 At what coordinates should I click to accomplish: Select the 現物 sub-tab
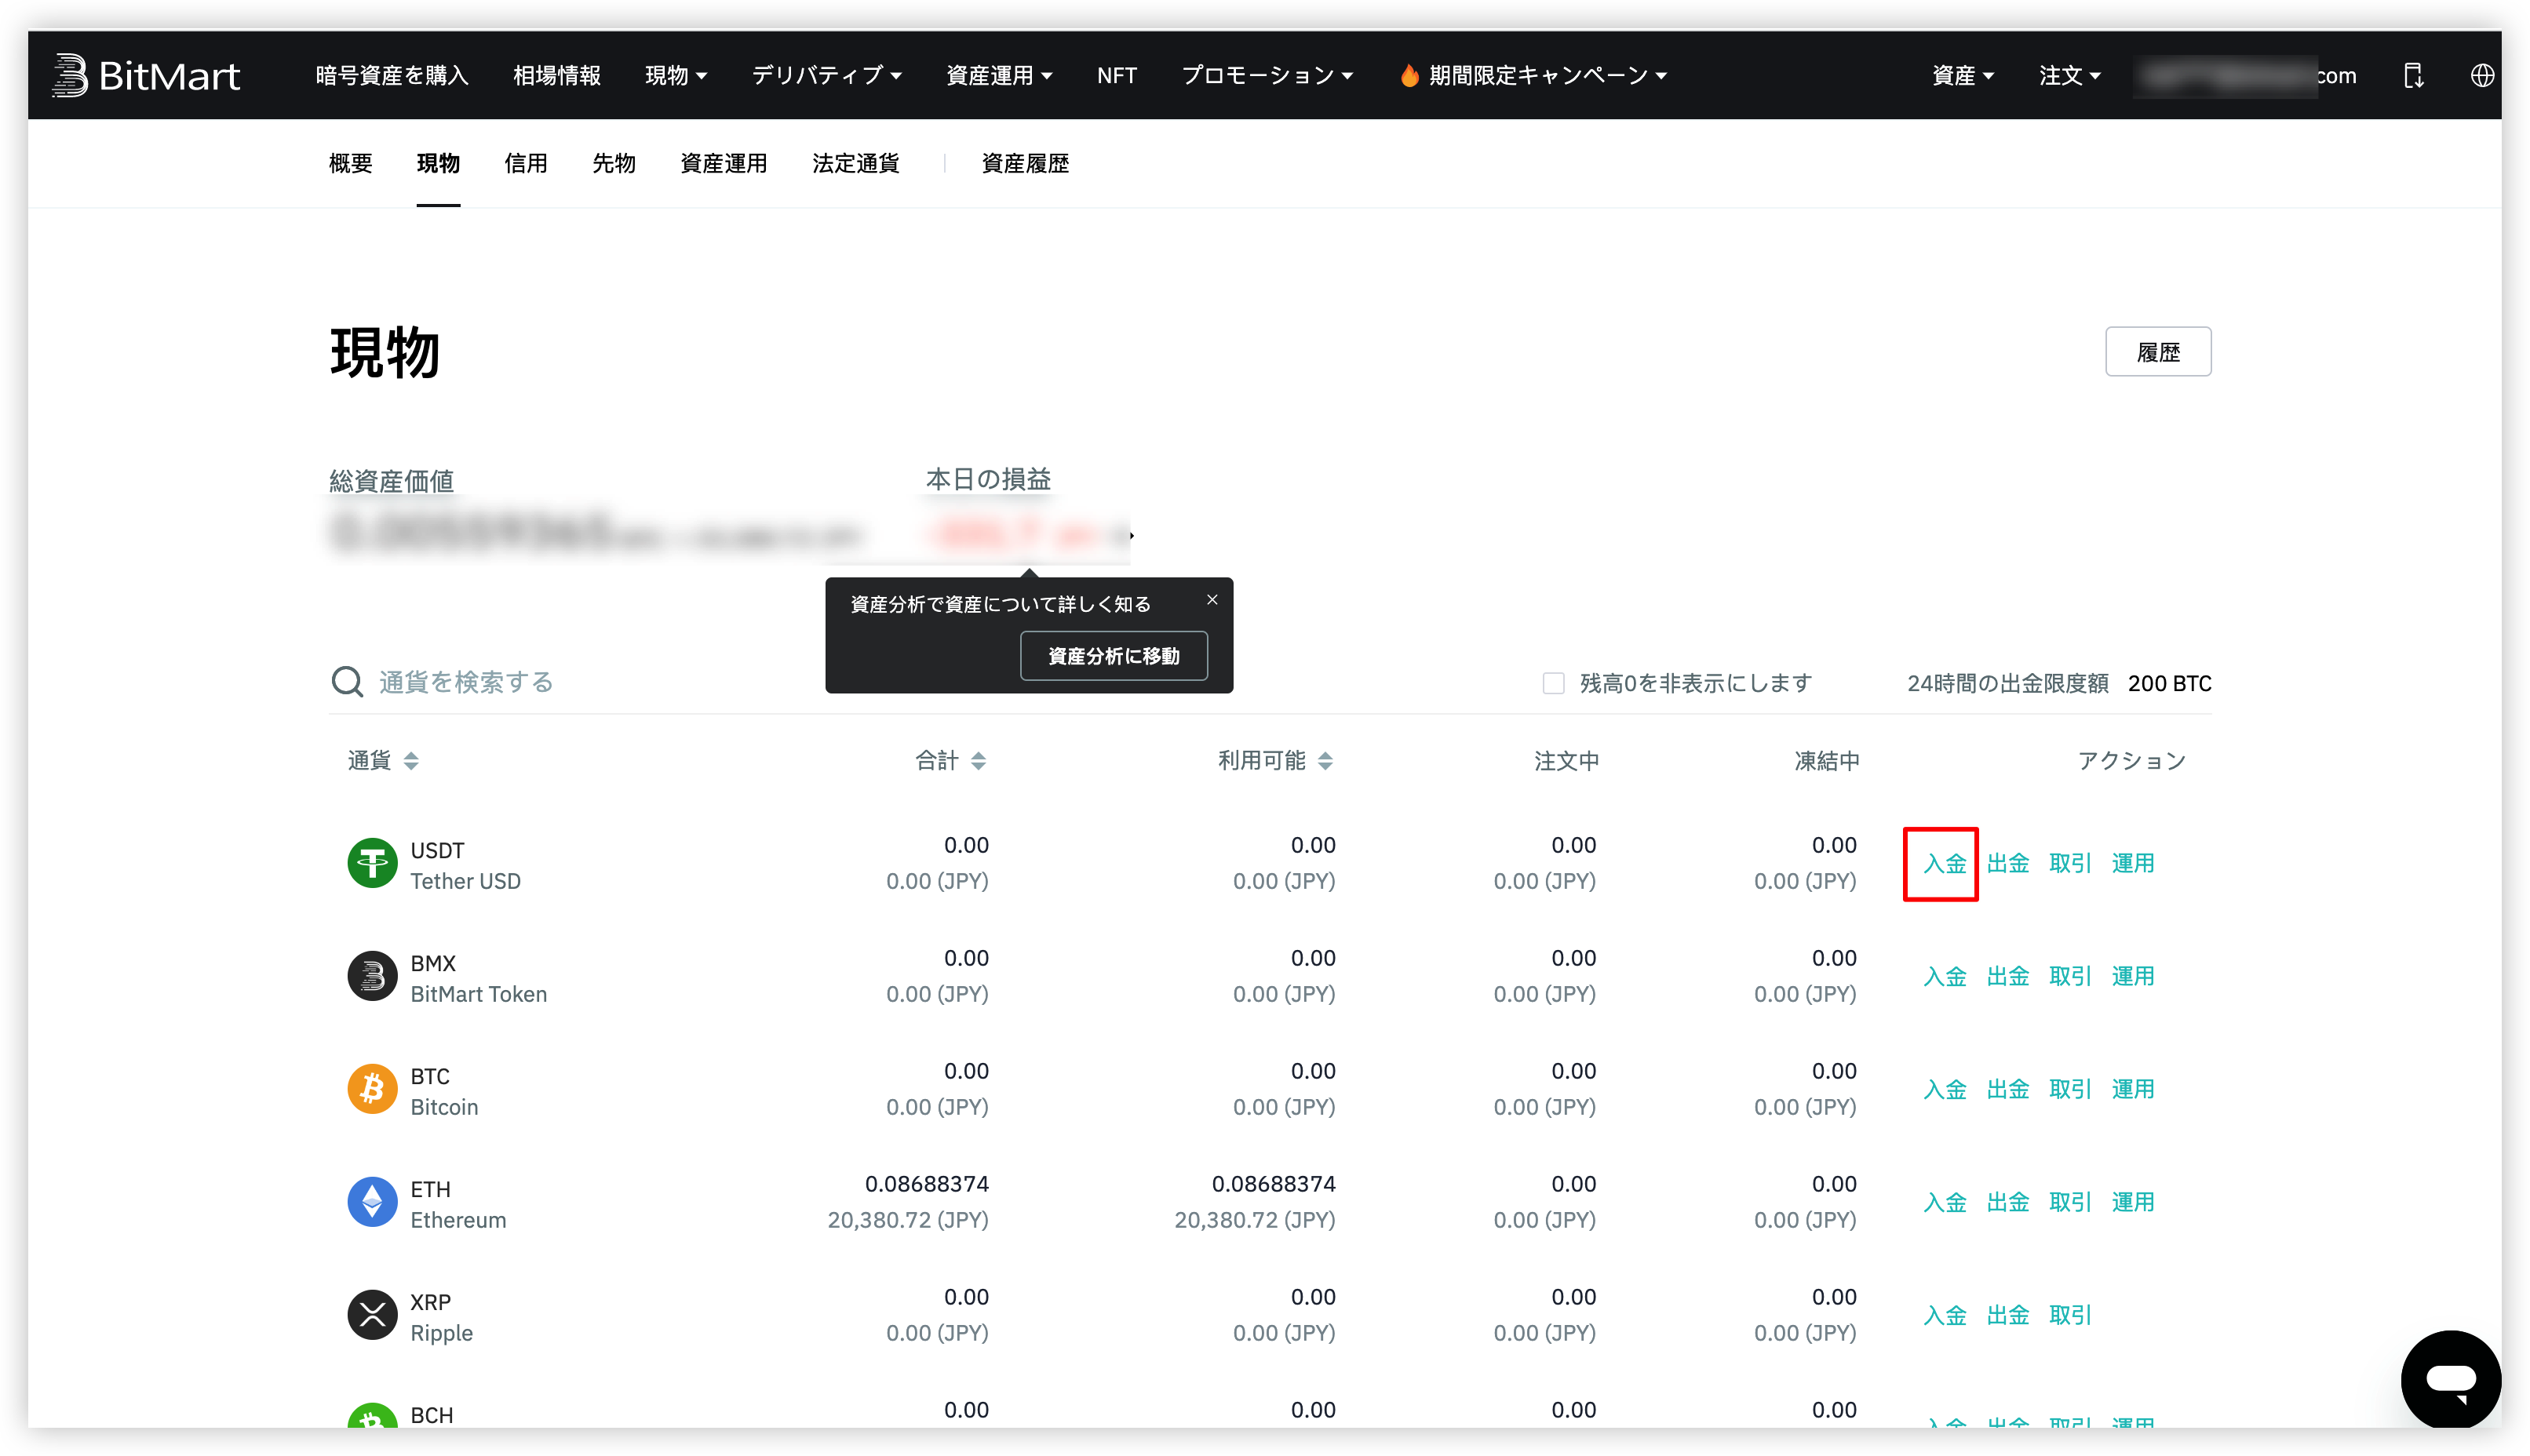coord(438,163)
